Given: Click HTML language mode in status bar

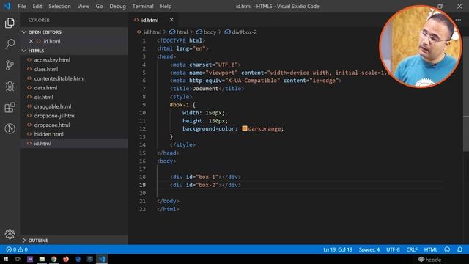Looking at the screenshot, I should pyautogui.click(x=431, y=249).
